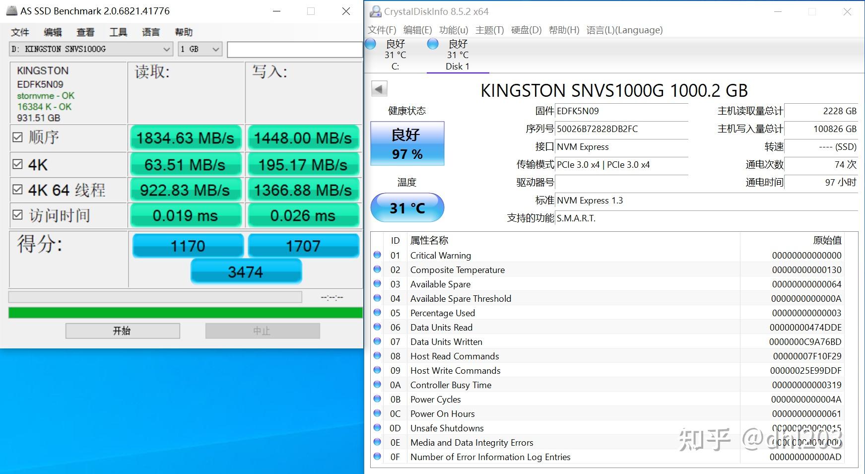Image resolution: width=865 pixels, height=474 pixels.
Task: Click the 原始值 column header
Action: (x=827, y=240)
